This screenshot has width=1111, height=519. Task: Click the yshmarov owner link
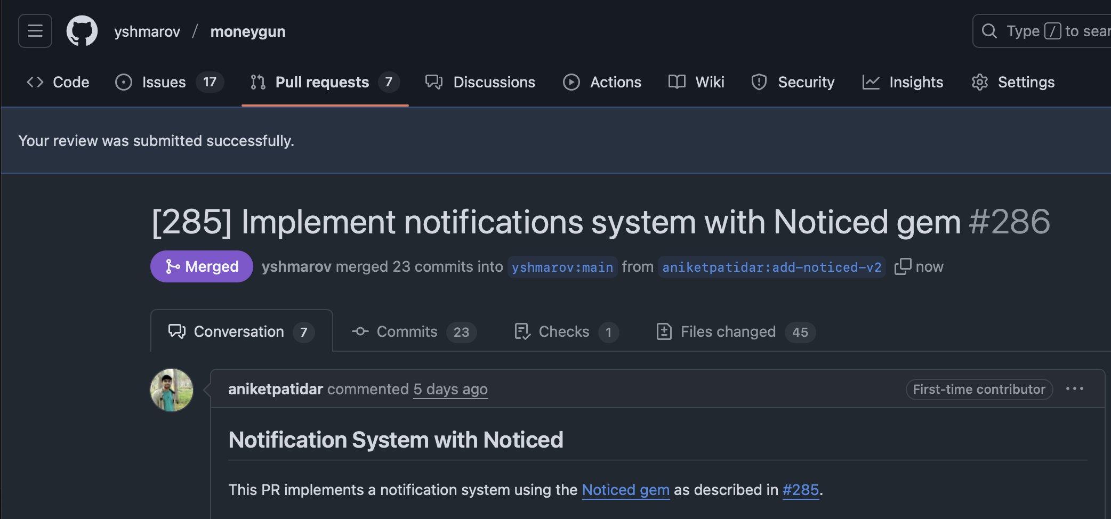[x=147, y=31]
